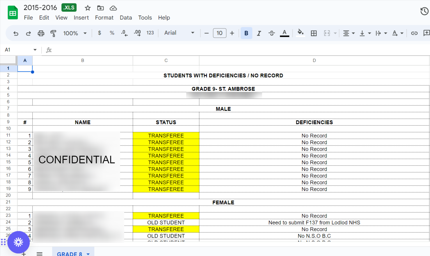Activate the paint format tool

(x=53, y=33)
